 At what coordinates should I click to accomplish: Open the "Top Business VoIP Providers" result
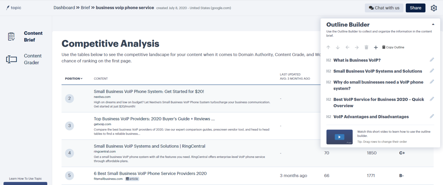tap(154, 119)
